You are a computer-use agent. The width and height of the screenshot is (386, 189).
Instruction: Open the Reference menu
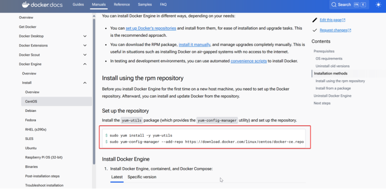(122, 5)
